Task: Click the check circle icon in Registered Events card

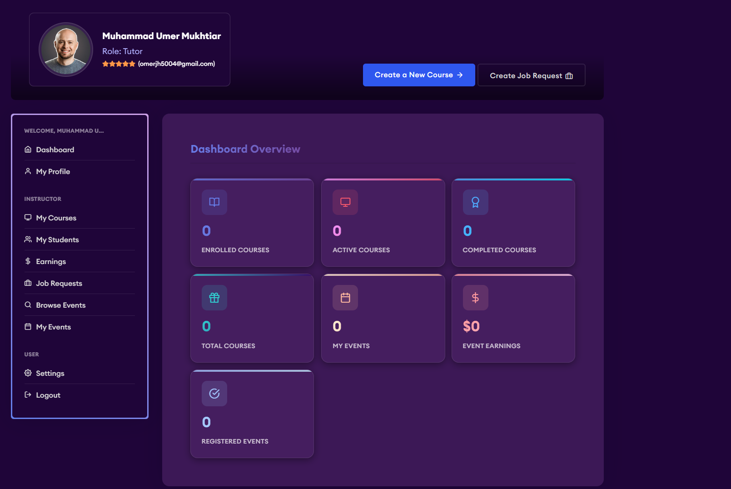Action: [214, 394]
